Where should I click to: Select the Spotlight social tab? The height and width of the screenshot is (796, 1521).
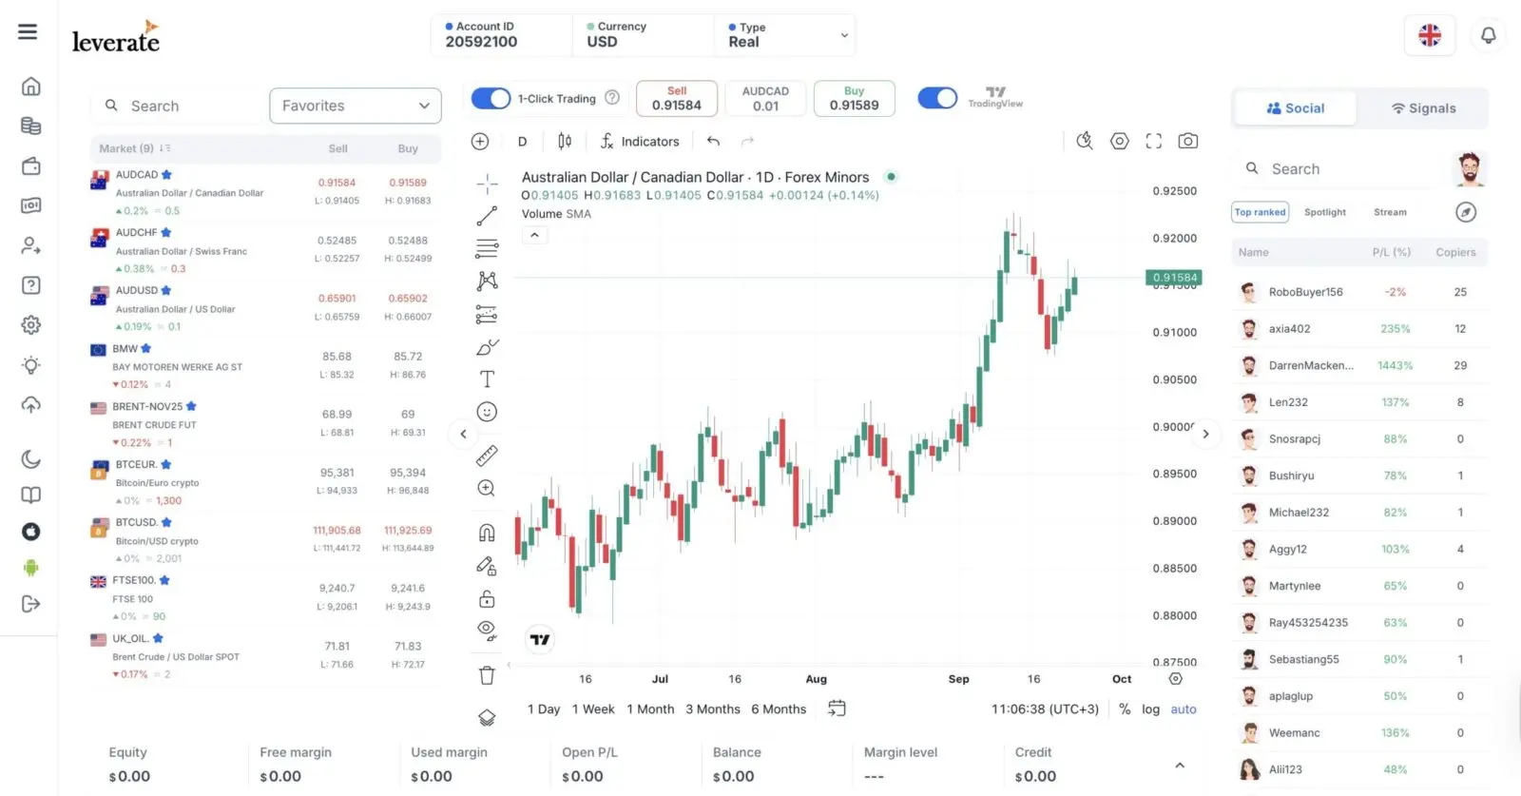coord(1324,212)
